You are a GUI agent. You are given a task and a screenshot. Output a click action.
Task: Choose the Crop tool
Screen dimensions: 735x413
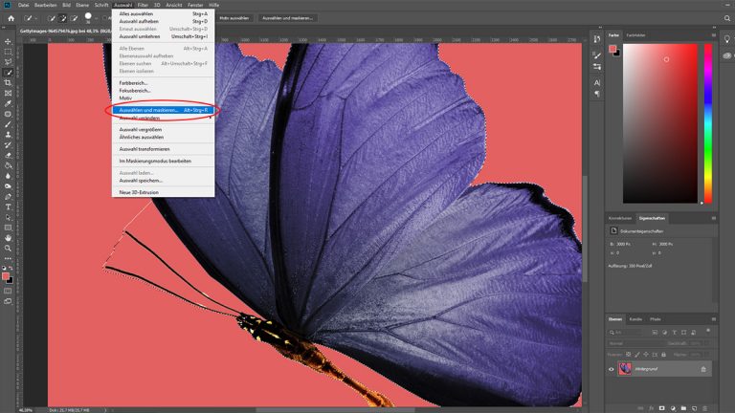tap(8, 83)
